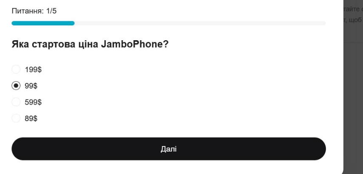Click the "1/5" number in the counter

pos(51,11)
